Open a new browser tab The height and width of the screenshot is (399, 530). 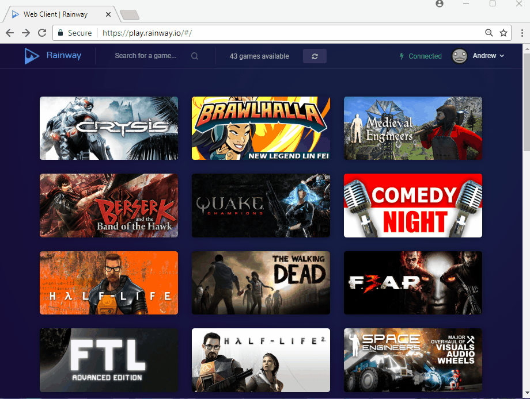pyautogui.click(x=130, y=15)
